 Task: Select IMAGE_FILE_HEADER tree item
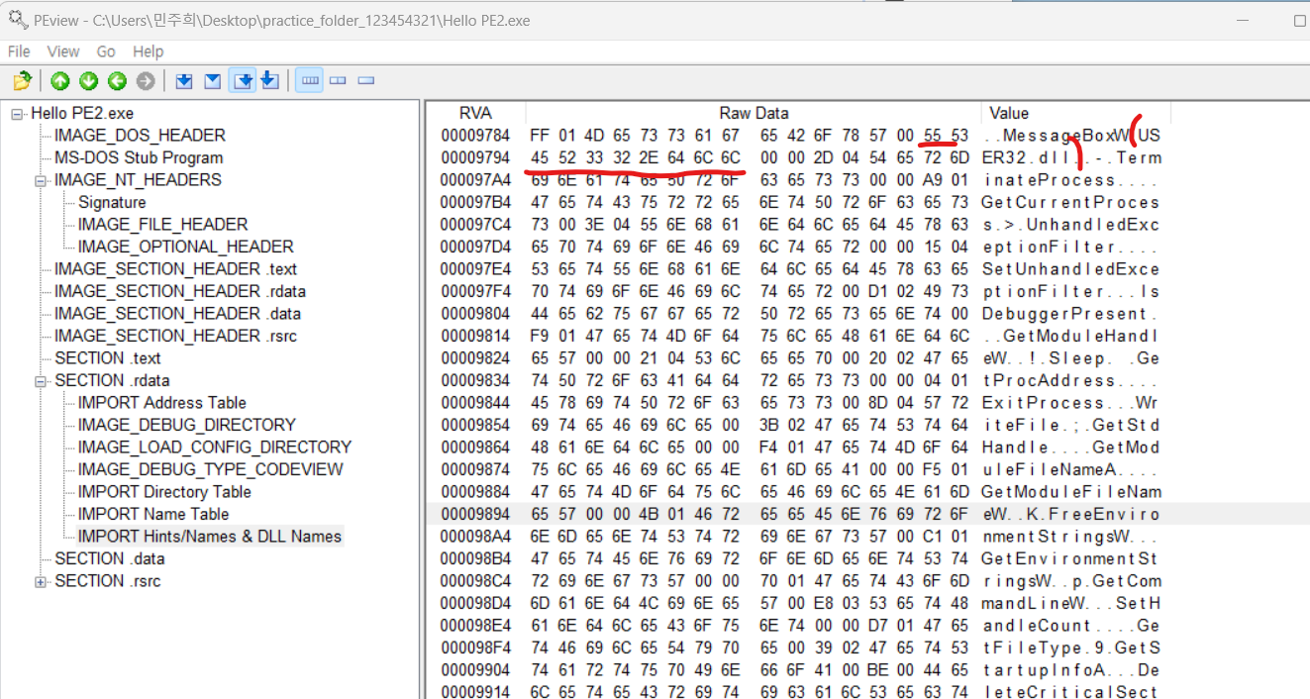162,224
